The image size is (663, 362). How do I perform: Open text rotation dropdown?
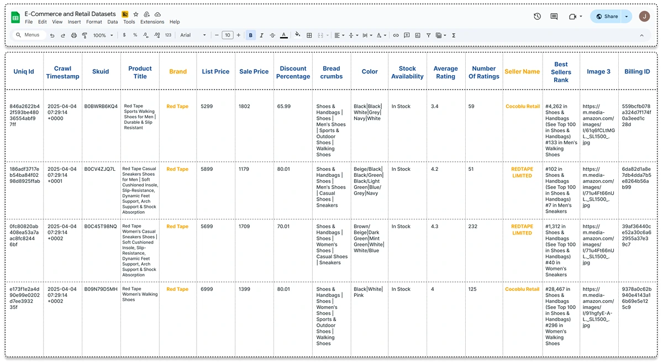click(382, 35)
